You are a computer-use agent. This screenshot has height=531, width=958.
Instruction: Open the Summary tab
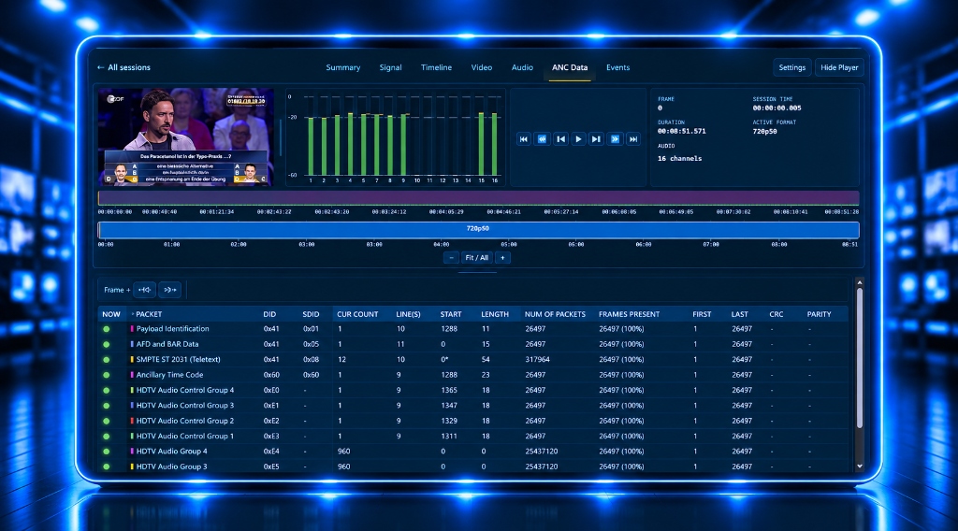point(342,67)
